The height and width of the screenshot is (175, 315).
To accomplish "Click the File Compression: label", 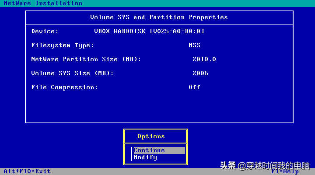I will click(64, 87).
